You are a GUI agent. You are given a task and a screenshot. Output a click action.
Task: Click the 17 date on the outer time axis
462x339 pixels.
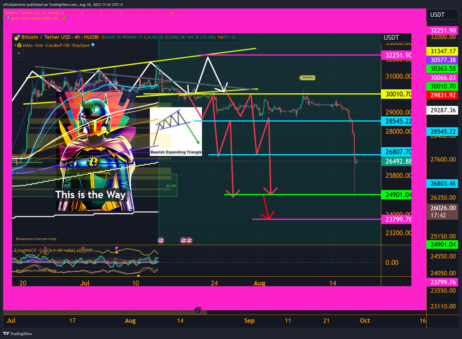tap(73, 320)
